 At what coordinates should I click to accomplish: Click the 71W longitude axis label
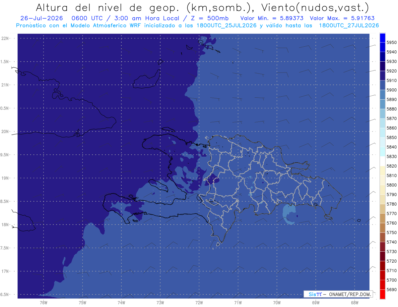(x=238, y=302)
